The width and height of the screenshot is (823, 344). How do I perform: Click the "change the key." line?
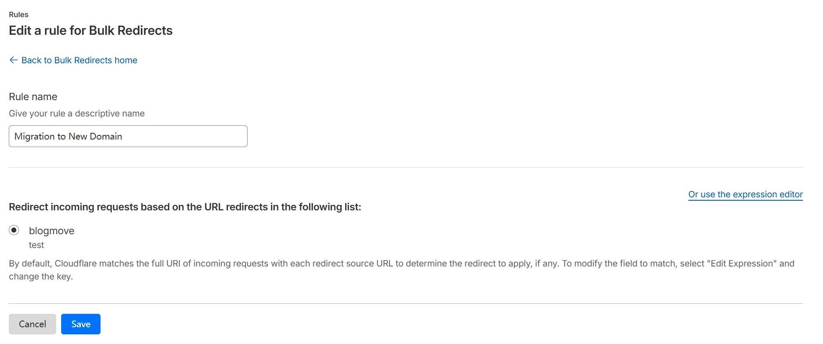point(41,277)
